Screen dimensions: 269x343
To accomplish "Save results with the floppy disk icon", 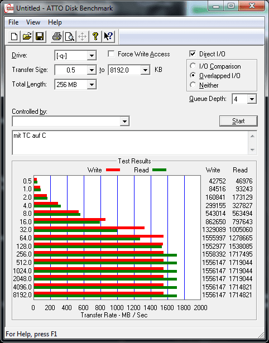I will (40, 37).
